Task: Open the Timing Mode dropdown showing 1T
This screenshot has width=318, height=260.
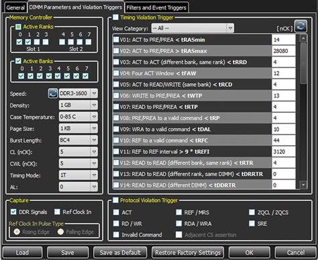Action: point(78,175)
